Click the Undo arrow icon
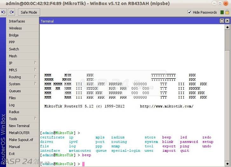The image size is (231, 167). [3, 12]
